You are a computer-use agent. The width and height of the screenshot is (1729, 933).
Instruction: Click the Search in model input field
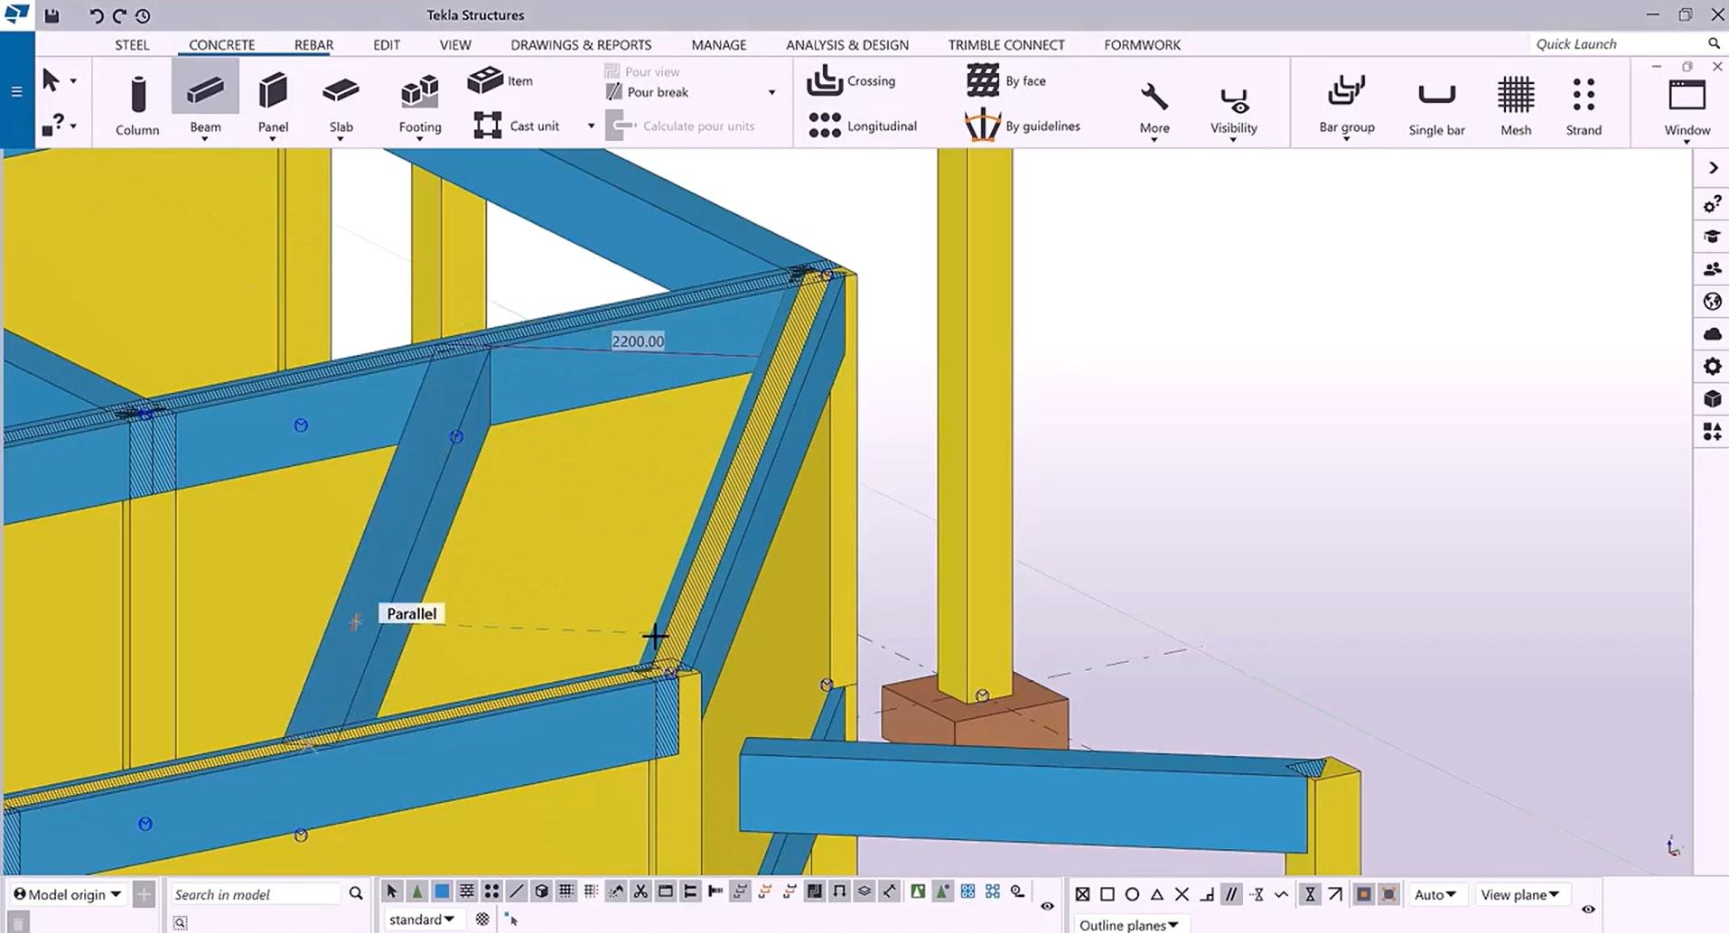[x=257, y=893]
